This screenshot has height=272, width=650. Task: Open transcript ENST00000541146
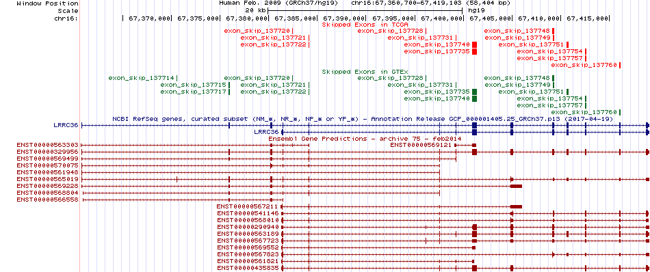[x=248, y=213]
